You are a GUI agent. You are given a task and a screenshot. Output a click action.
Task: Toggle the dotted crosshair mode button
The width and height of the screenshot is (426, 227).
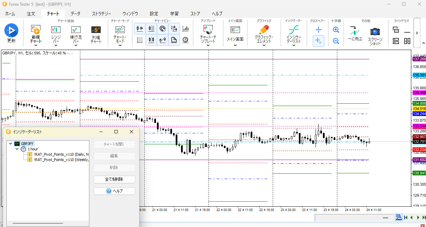[x=319, y=41]
